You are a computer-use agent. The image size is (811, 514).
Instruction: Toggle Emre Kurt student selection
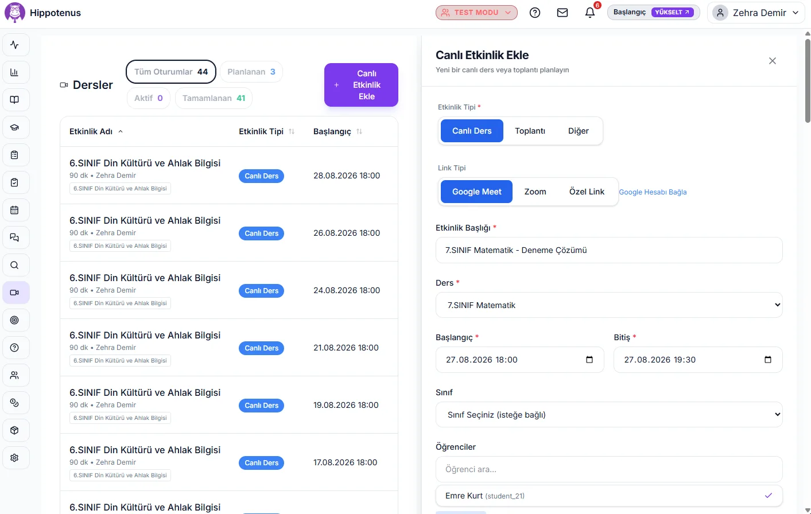coord(609,496)
